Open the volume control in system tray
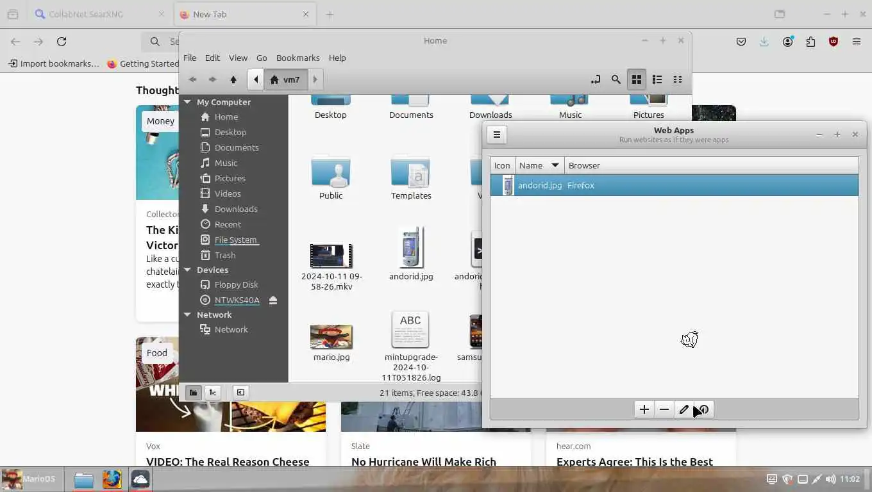 tap(831, 479)
